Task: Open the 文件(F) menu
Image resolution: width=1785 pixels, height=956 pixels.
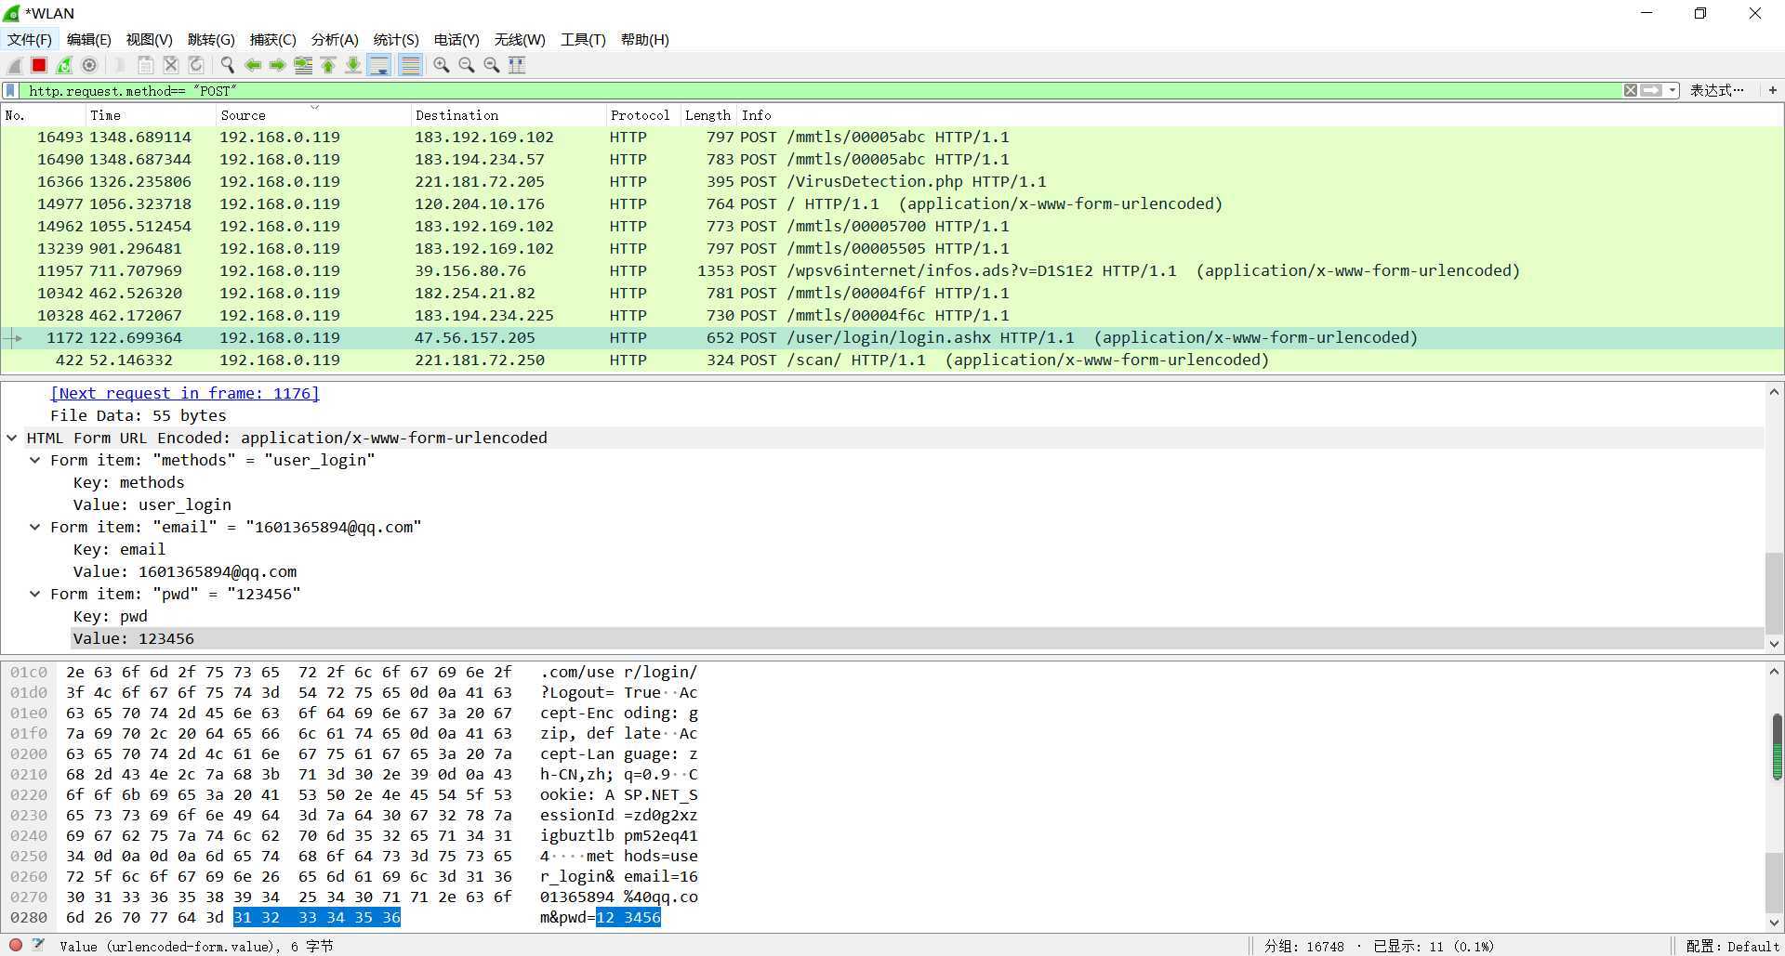Action: (29, 39)
